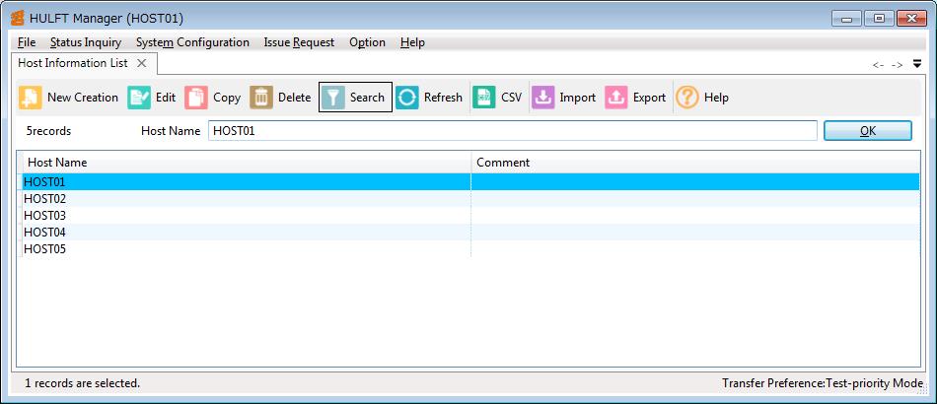Select the HOST01 row
Image resolution: width=937 pixels, height=404 pixels.
[x=470, y=182]
